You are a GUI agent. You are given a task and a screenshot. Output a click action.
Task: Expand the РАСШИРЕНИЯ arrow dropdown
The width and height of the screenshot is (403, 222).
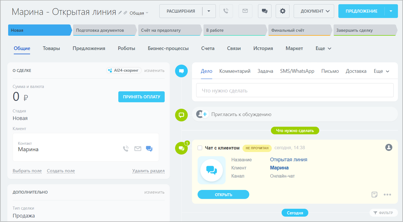coord(209,11)
